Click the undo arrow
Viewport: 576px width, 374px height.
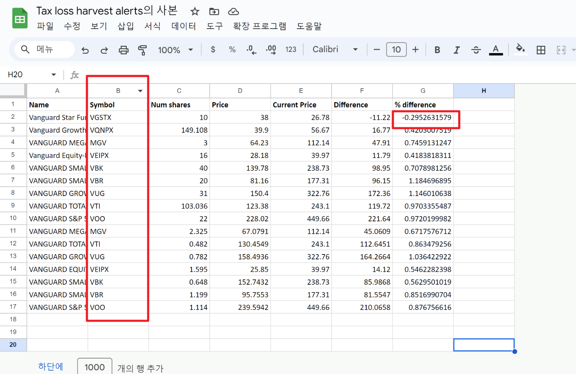85,50
